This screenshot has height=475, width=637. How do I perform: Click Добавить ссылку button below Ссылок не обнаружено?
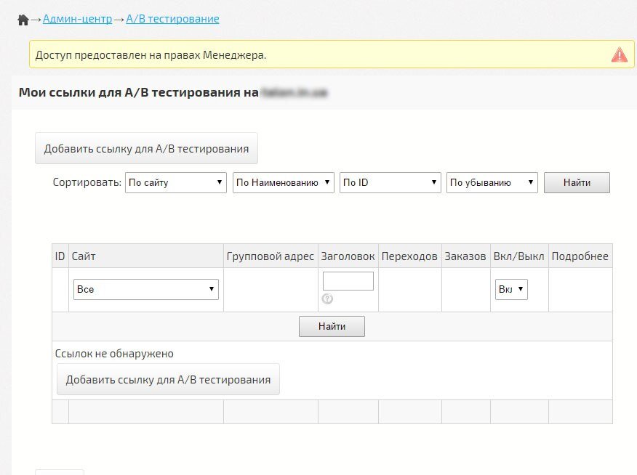168,379
